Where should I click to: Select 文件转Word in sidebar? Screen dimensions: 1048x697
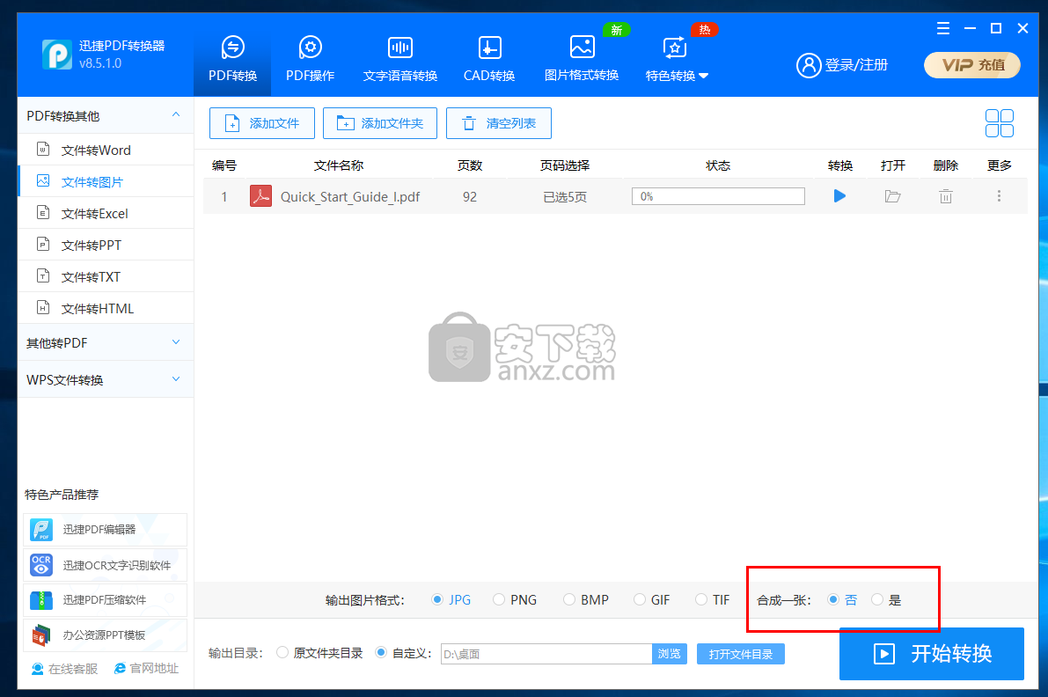(106, 150)
